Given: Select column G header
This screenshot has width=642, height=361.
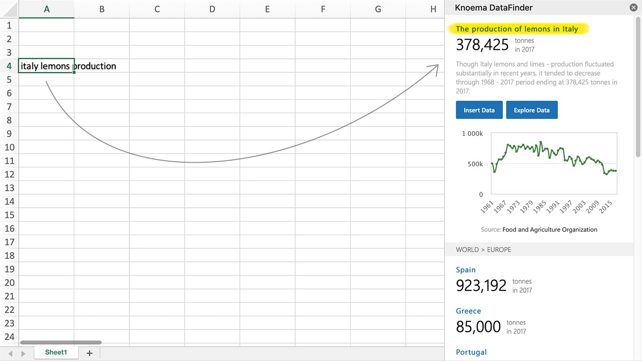Looking at the screenshot, I should click(x=378, y=9).
